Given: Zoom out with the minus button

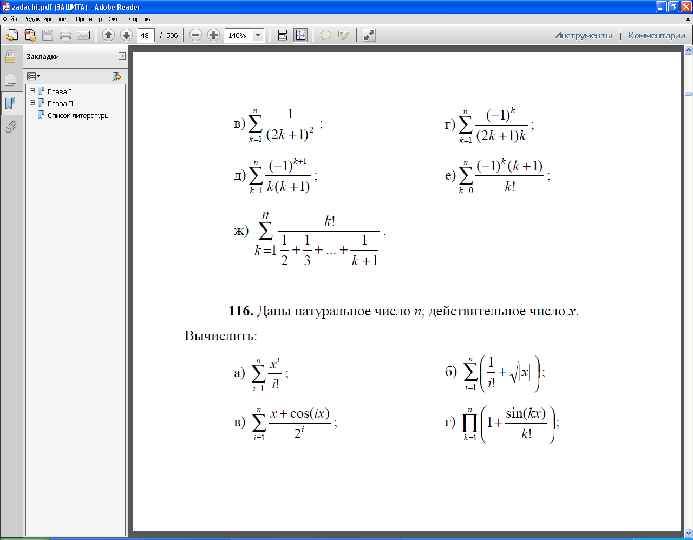Looking at the screenshot, I should 196,35.
